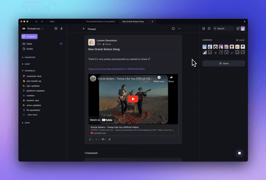The image size is (266, 180).
Task: Click the video Share arrow icon
Action: coord(171,77)
